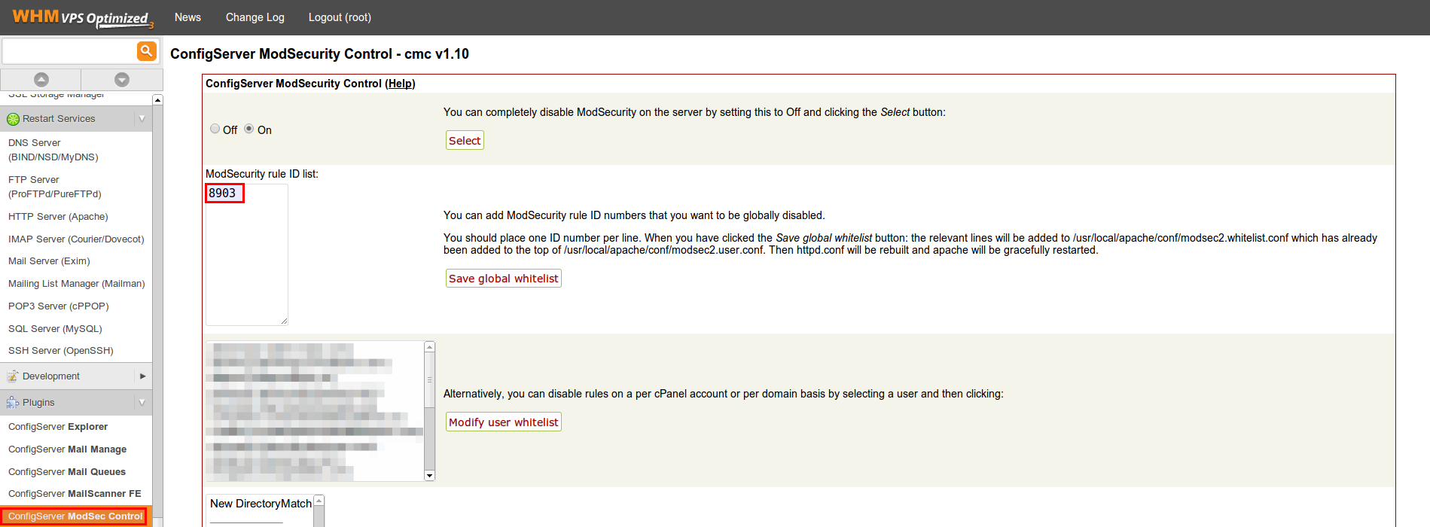Open ConfigServer MailScanner FE link
The image size is (1430, 527).
point(75,494)
